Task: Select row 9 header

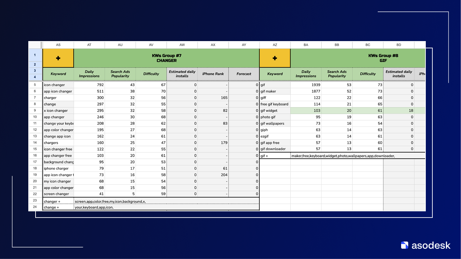Action: click(35, 111)
